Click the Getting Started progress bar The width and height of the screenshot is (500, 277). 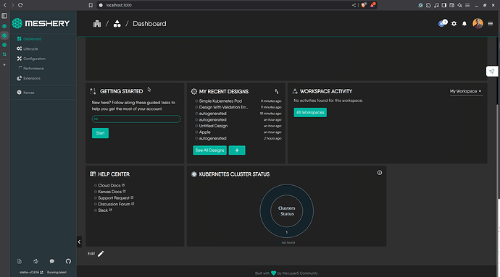(x=136, y=119)
